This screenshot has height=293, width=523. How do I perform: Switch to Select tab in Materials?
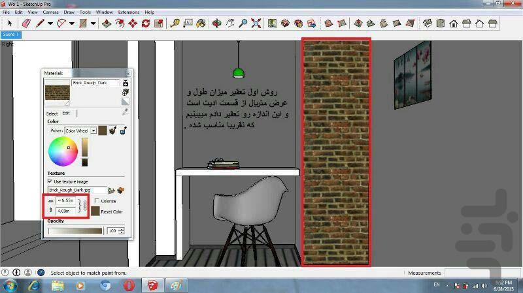(x=52, y=114)
